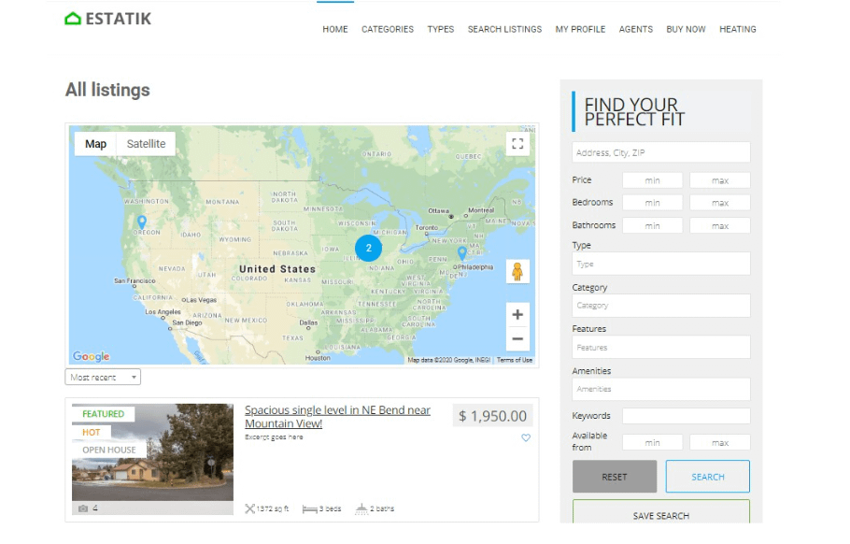Click the FEATURED label on the listing
Image resolution: width=850 pixels, height=544 pixels.
pos(103,414)
